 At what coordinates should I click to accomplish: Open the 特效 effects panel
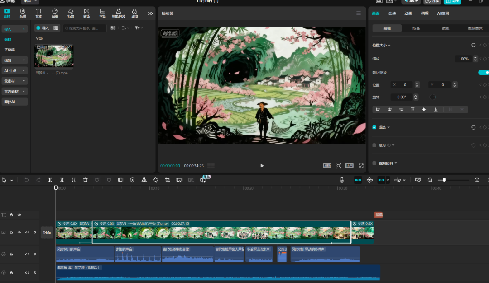(x=71, y=13)
